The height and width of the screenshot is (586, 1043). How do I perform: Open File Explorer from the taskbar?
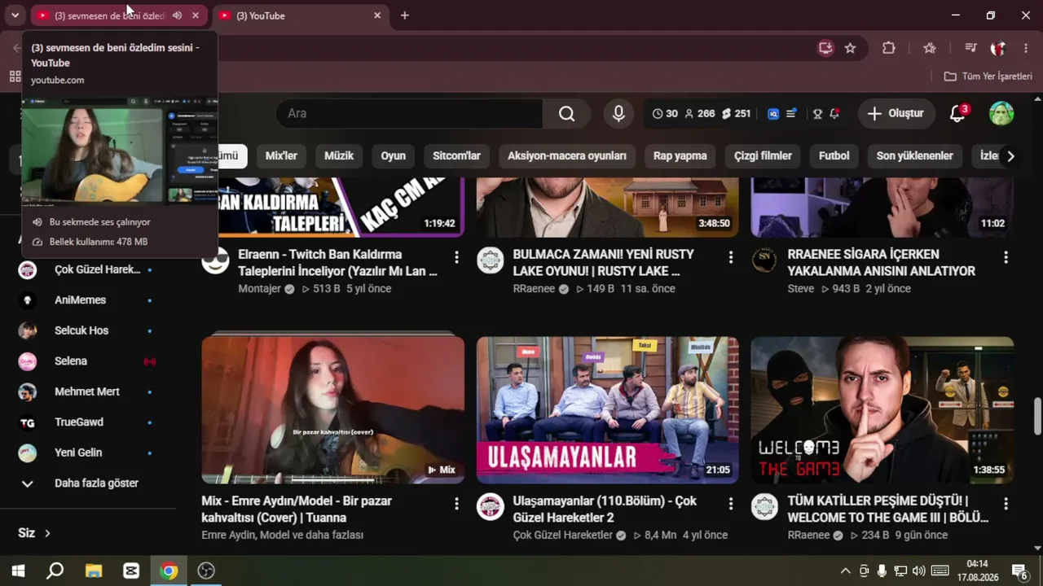tap(94, 571)
